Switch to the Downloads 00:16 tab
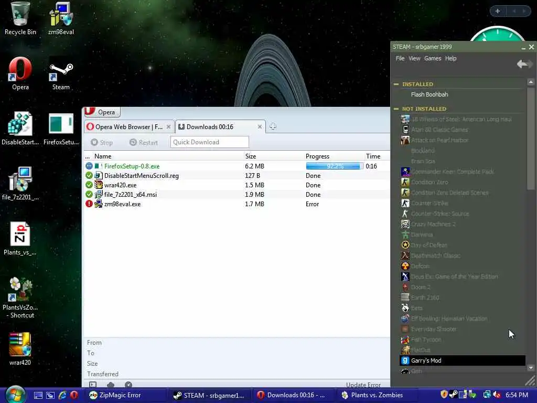This screenshot has width=537, height=403. [221, 127]
